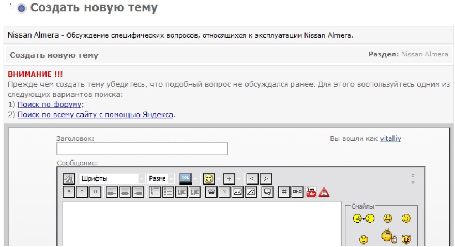Align text right in editor

tap(138, 192)
